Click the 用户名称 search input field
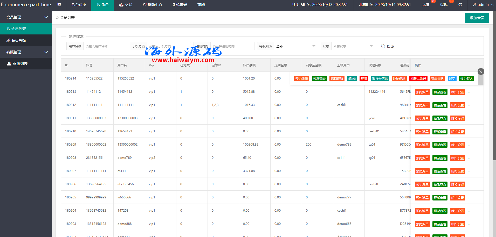 [x=105, y=46]
